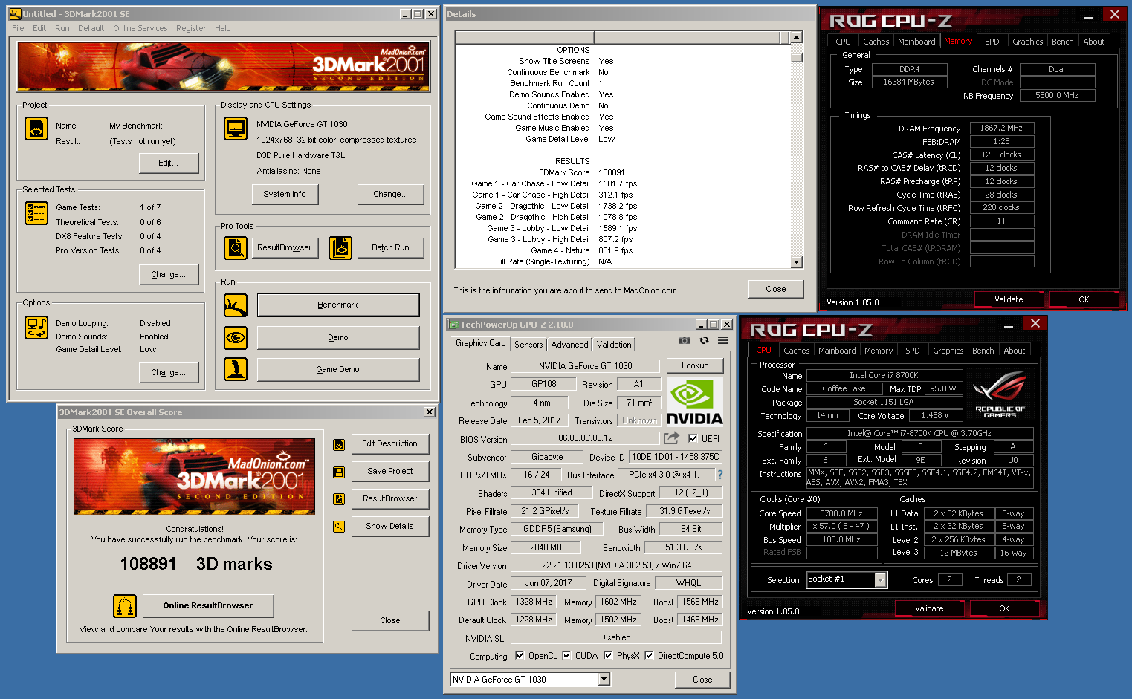
Task: Open the GPU selection dropdown in GPU-Z
Action: click(604, 679)
